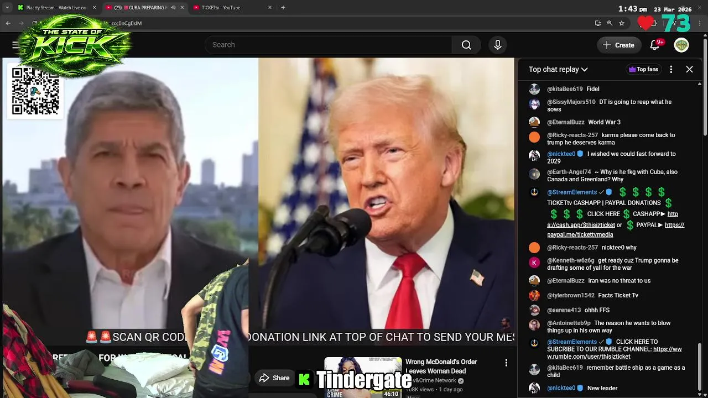Click username @Earth-Angel74

coord(569,172)
